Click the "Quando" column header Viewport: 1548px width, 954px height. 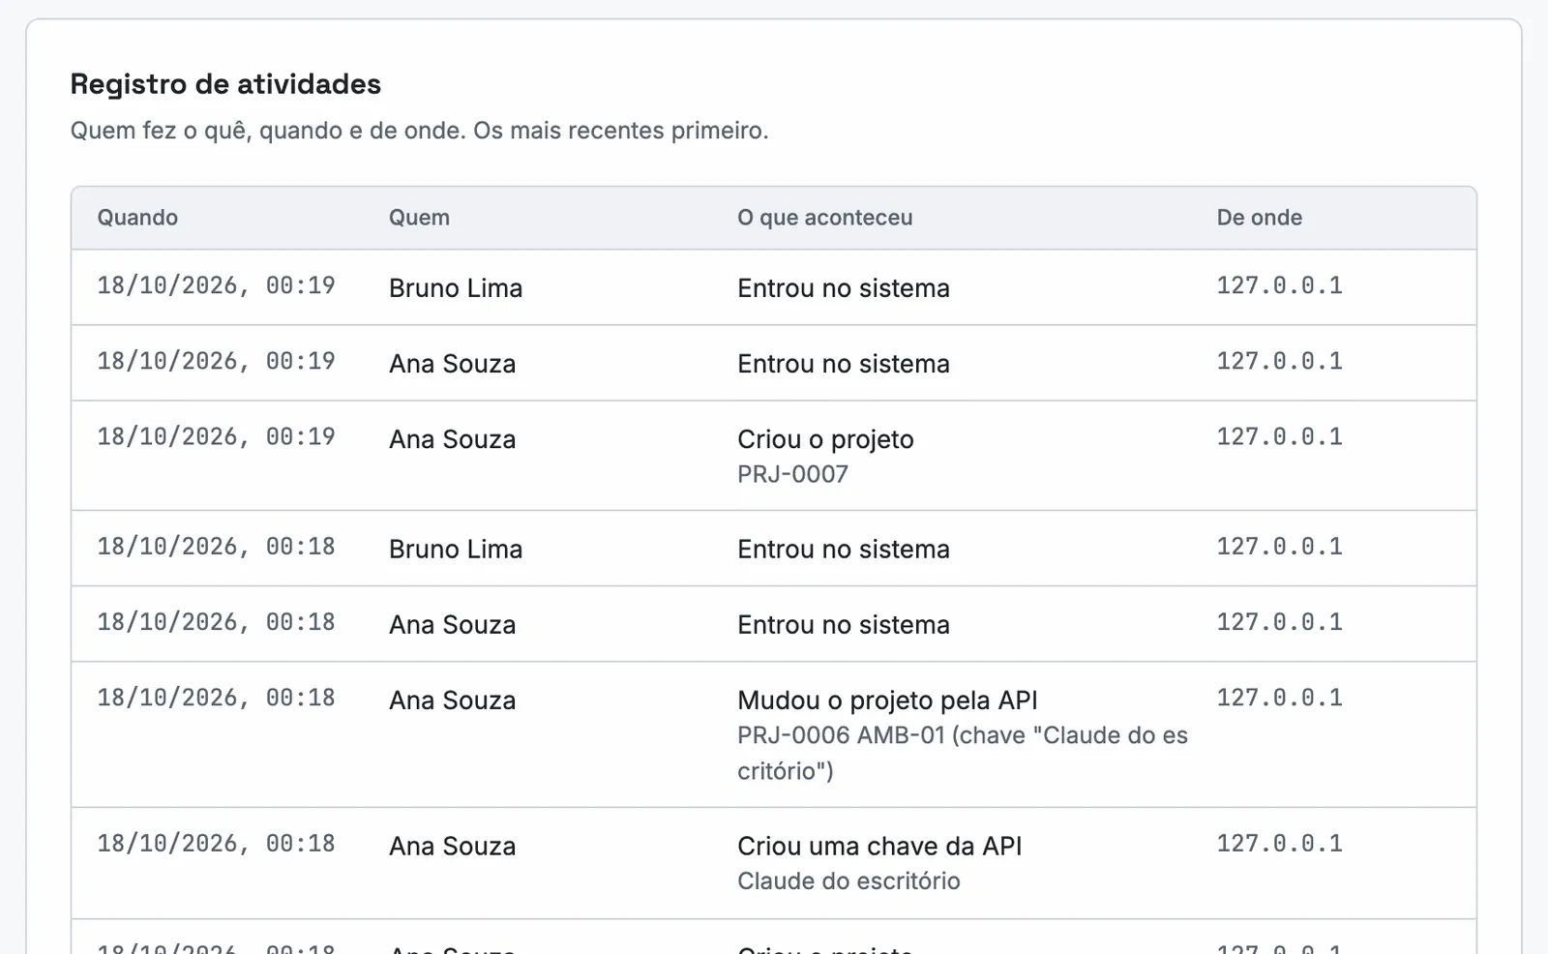[137, 218]
